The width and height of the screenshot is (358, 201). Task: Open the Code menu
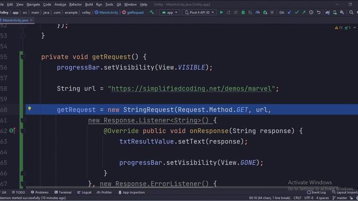47,4
